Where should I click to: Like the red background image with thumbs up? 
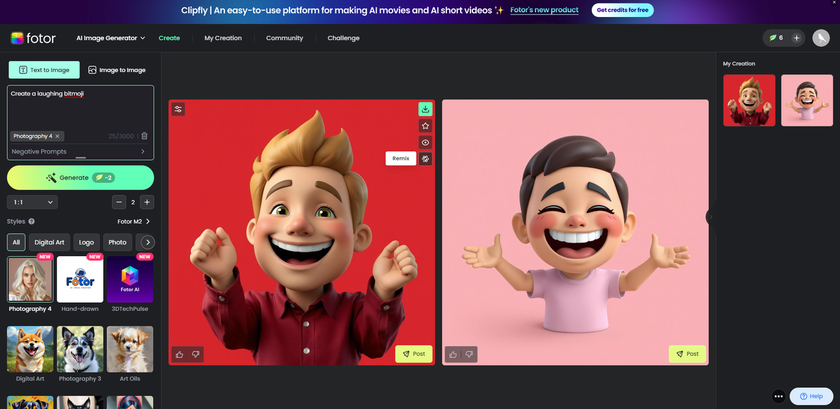(180, 354)
